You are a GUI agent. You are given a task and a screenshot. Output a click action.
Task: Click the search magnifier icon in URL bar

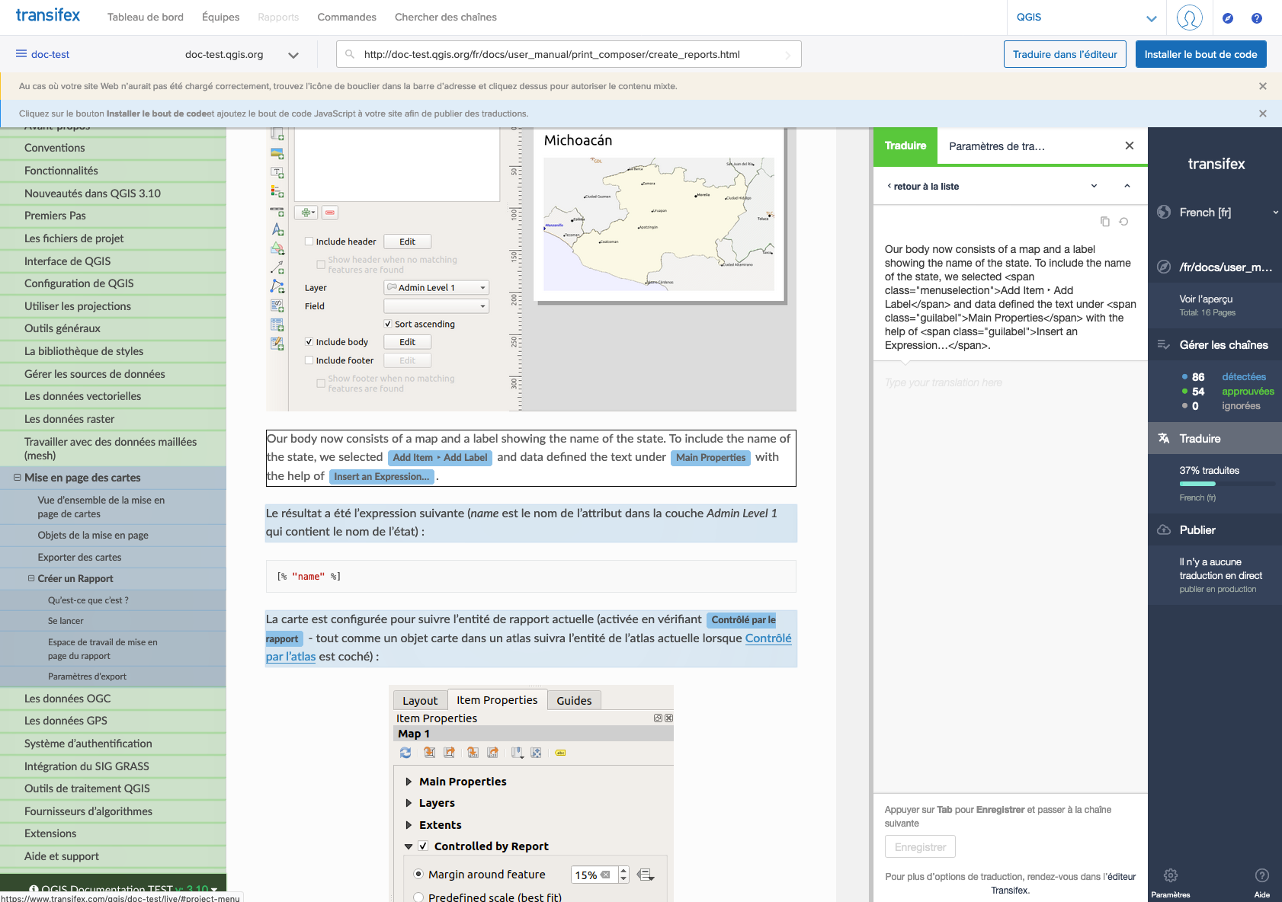click(350, 54)
